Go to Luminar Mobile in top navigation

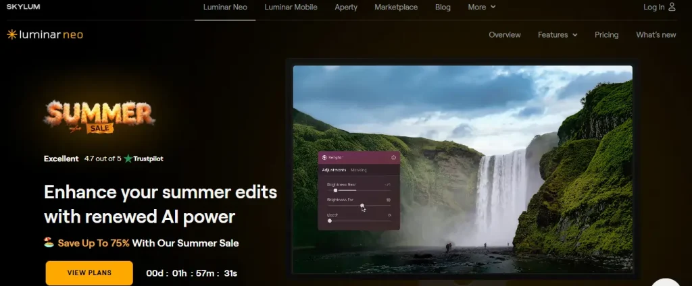point(291,7)
